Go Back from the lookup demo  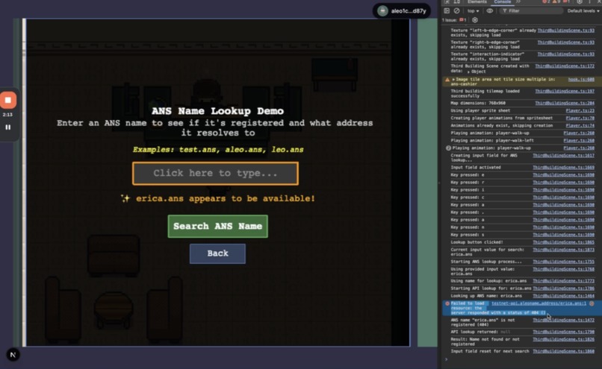pyautogui.click(x=217, y=253)
